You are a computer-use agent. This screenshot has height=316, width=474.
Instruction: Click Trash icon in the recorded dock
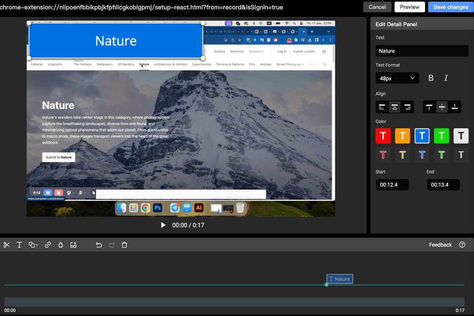pos(240,208)
